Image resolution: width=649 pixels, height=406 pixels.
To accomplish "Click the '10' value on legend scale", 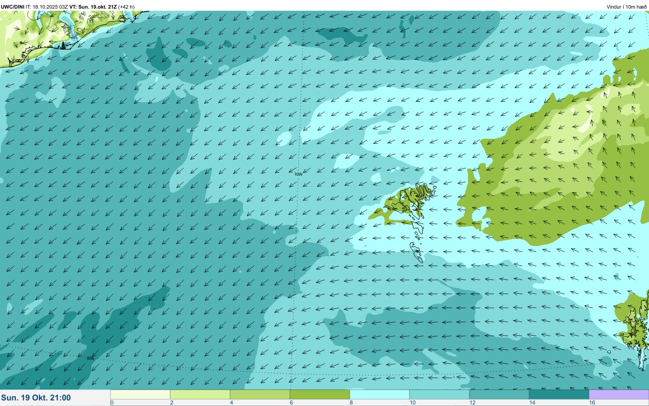I will tap(412, 402).
